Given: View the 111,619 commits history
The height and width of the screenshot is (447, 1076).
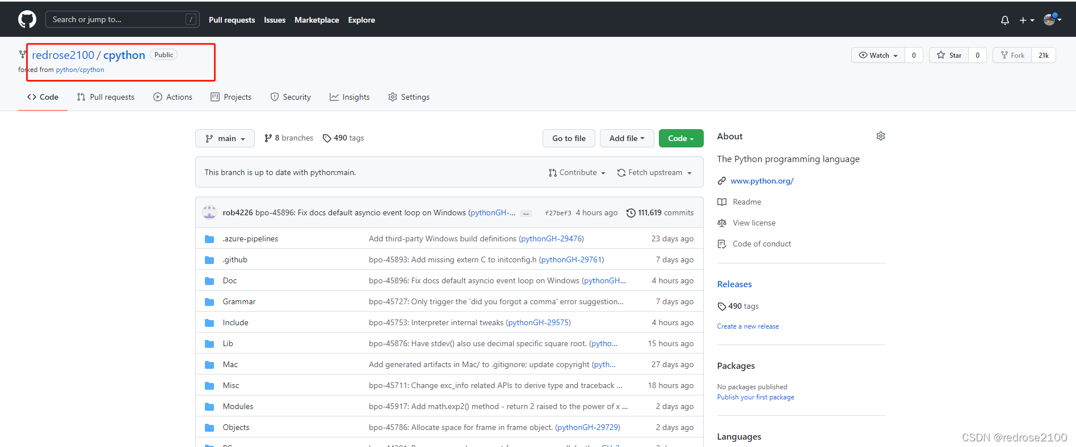Looking at the screenshot, I should [660, 212].
